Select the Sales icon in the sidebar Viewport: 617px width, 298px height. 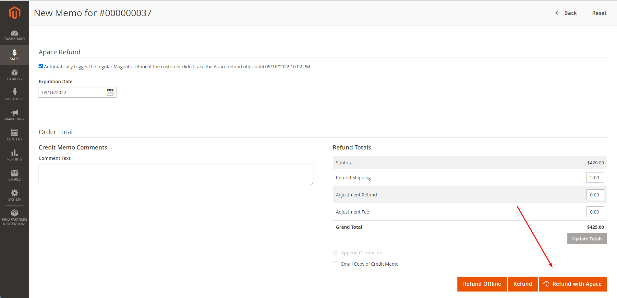[x=14, y=54]
